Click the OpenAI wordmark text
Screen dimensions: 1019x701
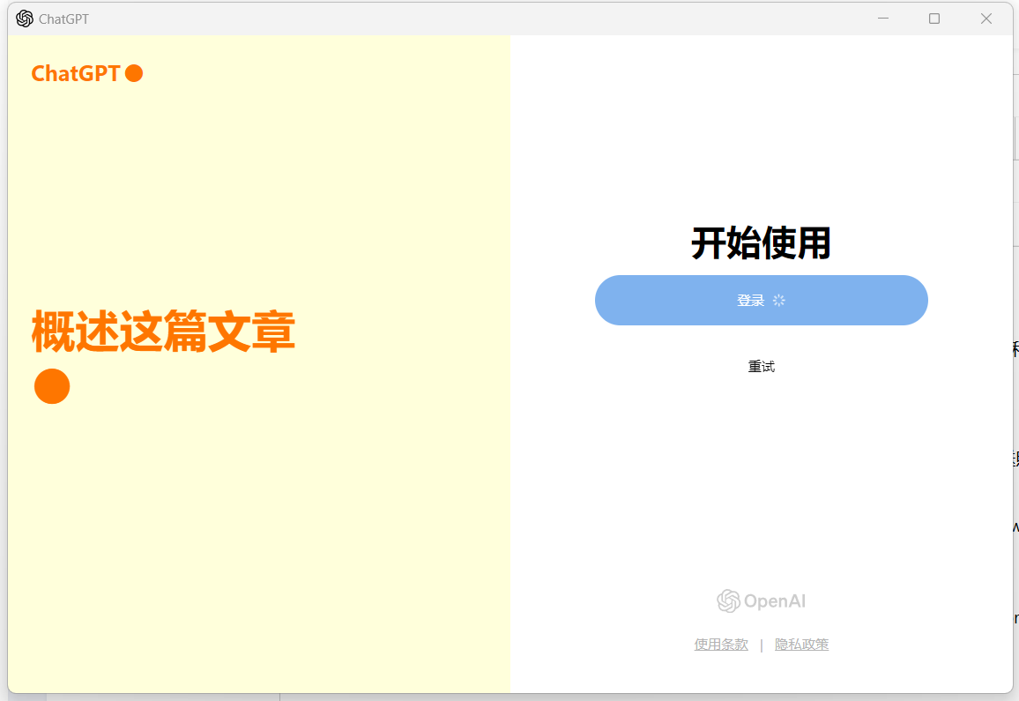[774, 601]
